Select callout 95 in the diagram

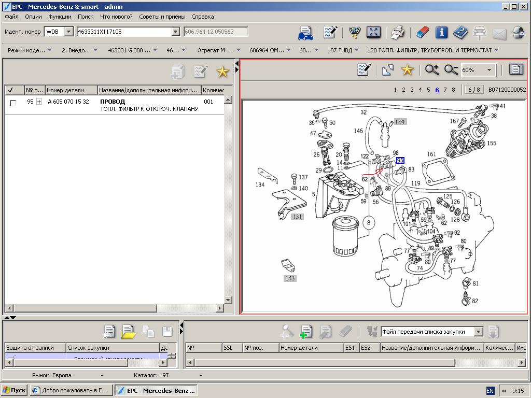coord(400,160)
